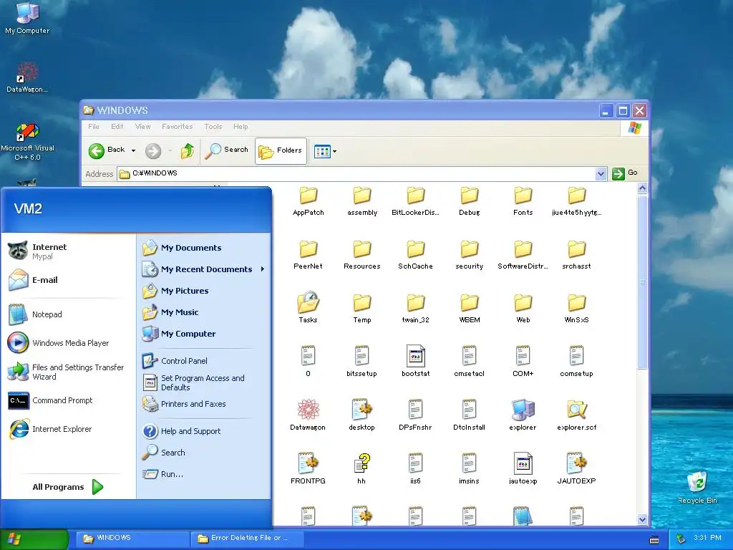Viewport: 733px width, 550px height.
Task: Switch to Error Deleting File taskbar button
Action: [x=248, y=539]
